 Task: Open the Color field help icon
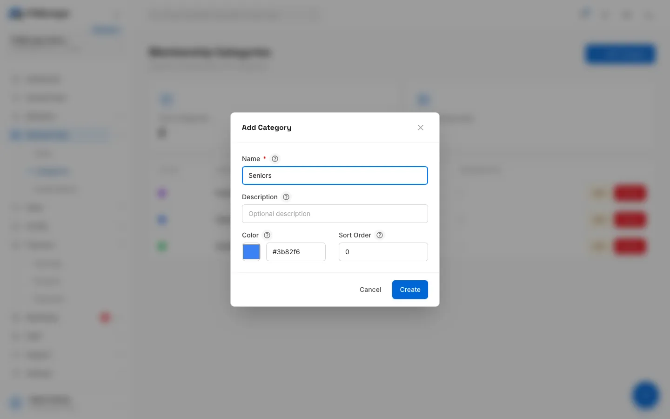[267, 235]
